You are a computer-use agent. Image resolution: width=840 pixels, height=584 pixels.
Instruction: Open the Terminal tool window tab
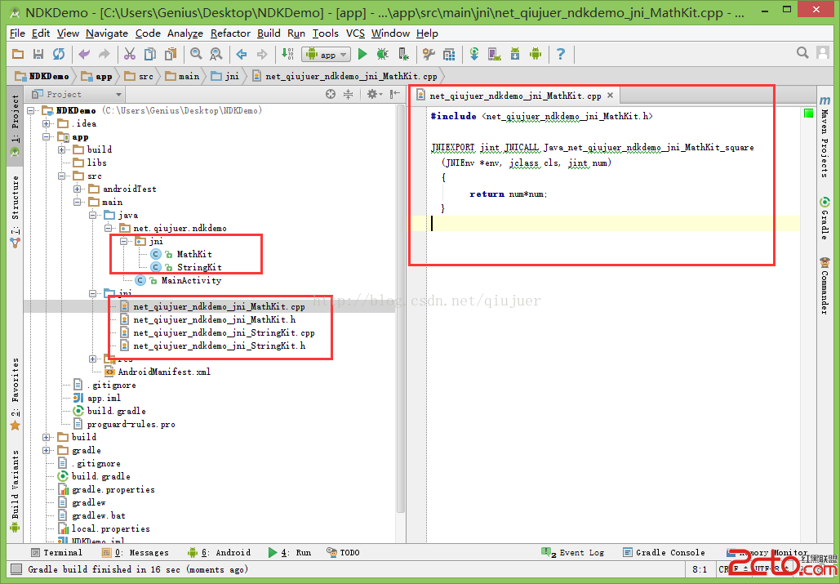click(57, 553)
